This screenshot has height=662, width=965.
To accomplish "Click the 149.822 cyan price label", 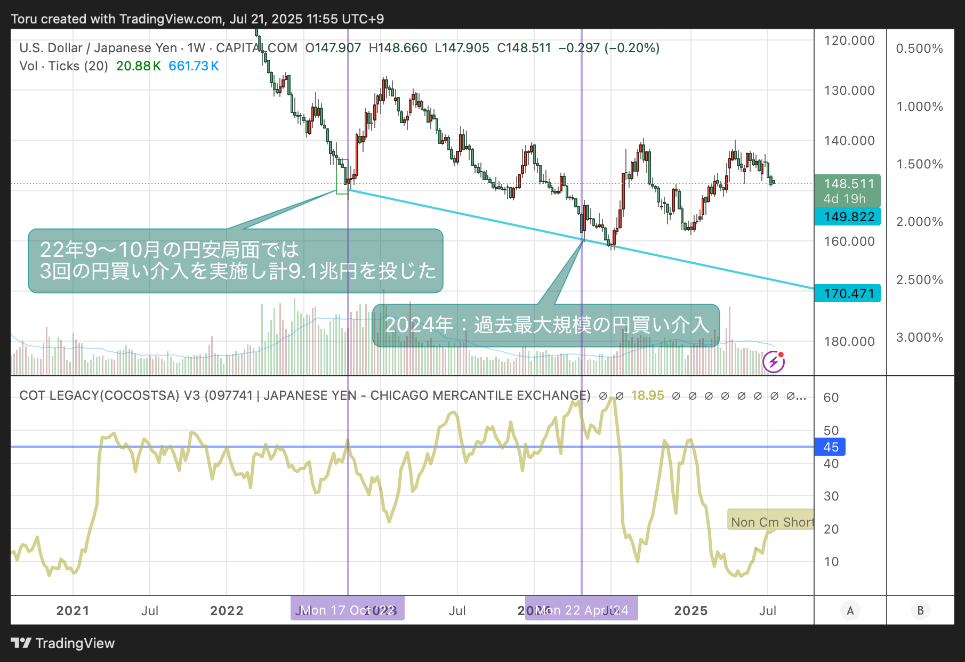I will tap(848, 217).
